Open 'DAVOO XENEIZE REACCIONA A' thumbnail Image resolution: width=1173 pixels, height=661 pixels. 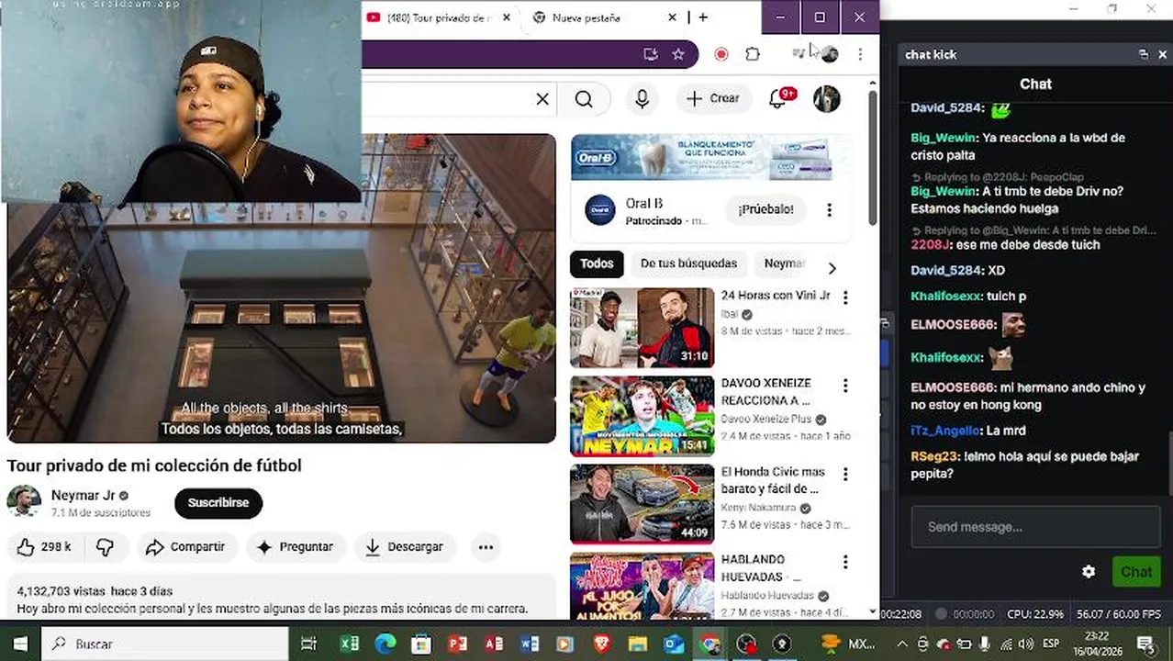tap(642, 416)
